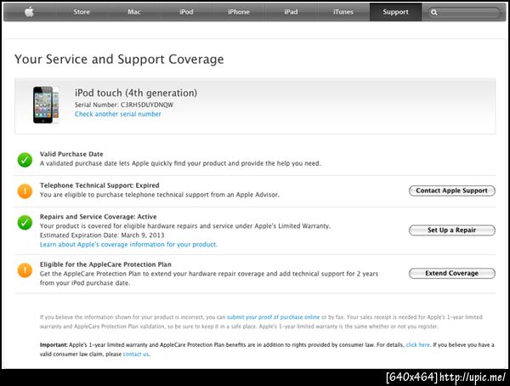510x386 pixels.
Task: Select the Support tab
Action: (x=395, y=12)
